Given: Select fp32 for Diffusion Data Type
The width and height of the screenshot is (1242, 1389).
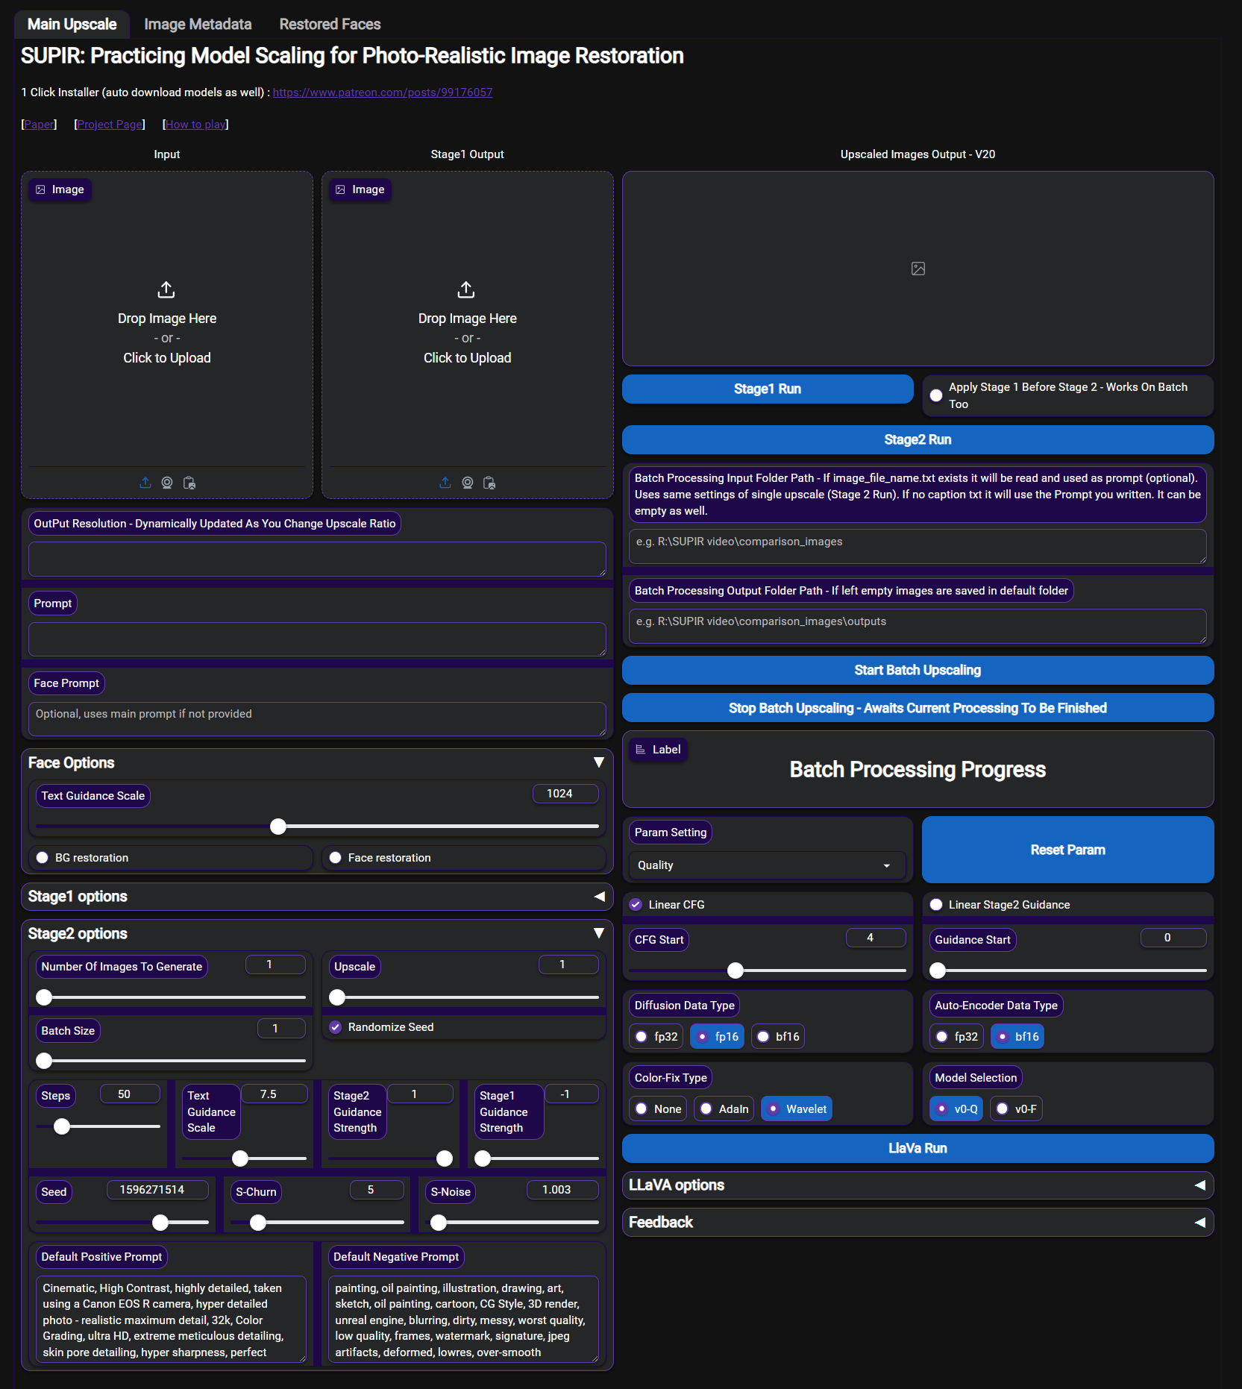Looking at the screenshot, I should [656, 1037].
